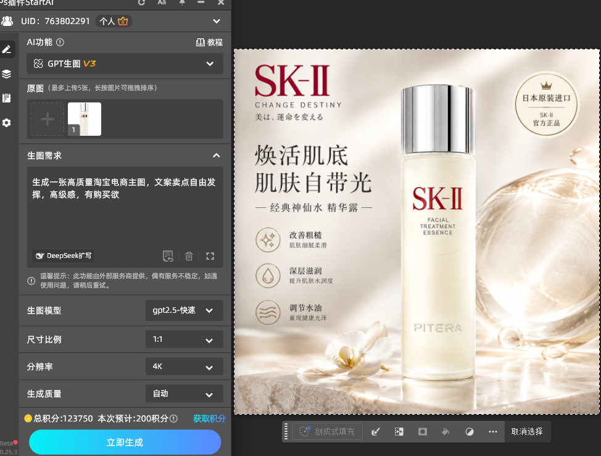The width and height of the screenshot is (601, 456).
Task: Click the 焕活肌底 headline on canvas
Action: [x=301, y=155]
